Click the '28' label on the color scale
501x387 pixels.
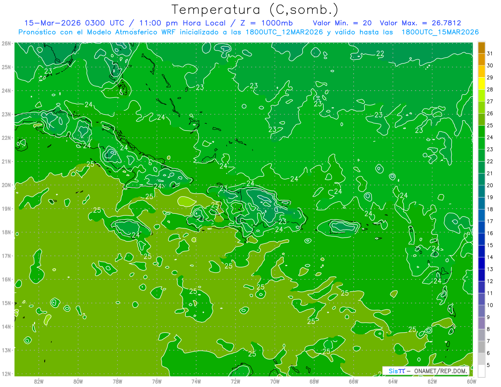(x=490, y=89)
